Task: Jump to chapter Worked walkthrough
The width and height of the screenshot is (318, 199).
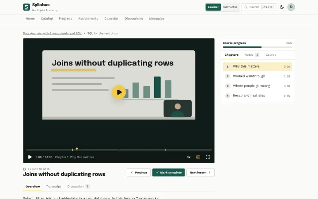Action: (x=257, y=76)
